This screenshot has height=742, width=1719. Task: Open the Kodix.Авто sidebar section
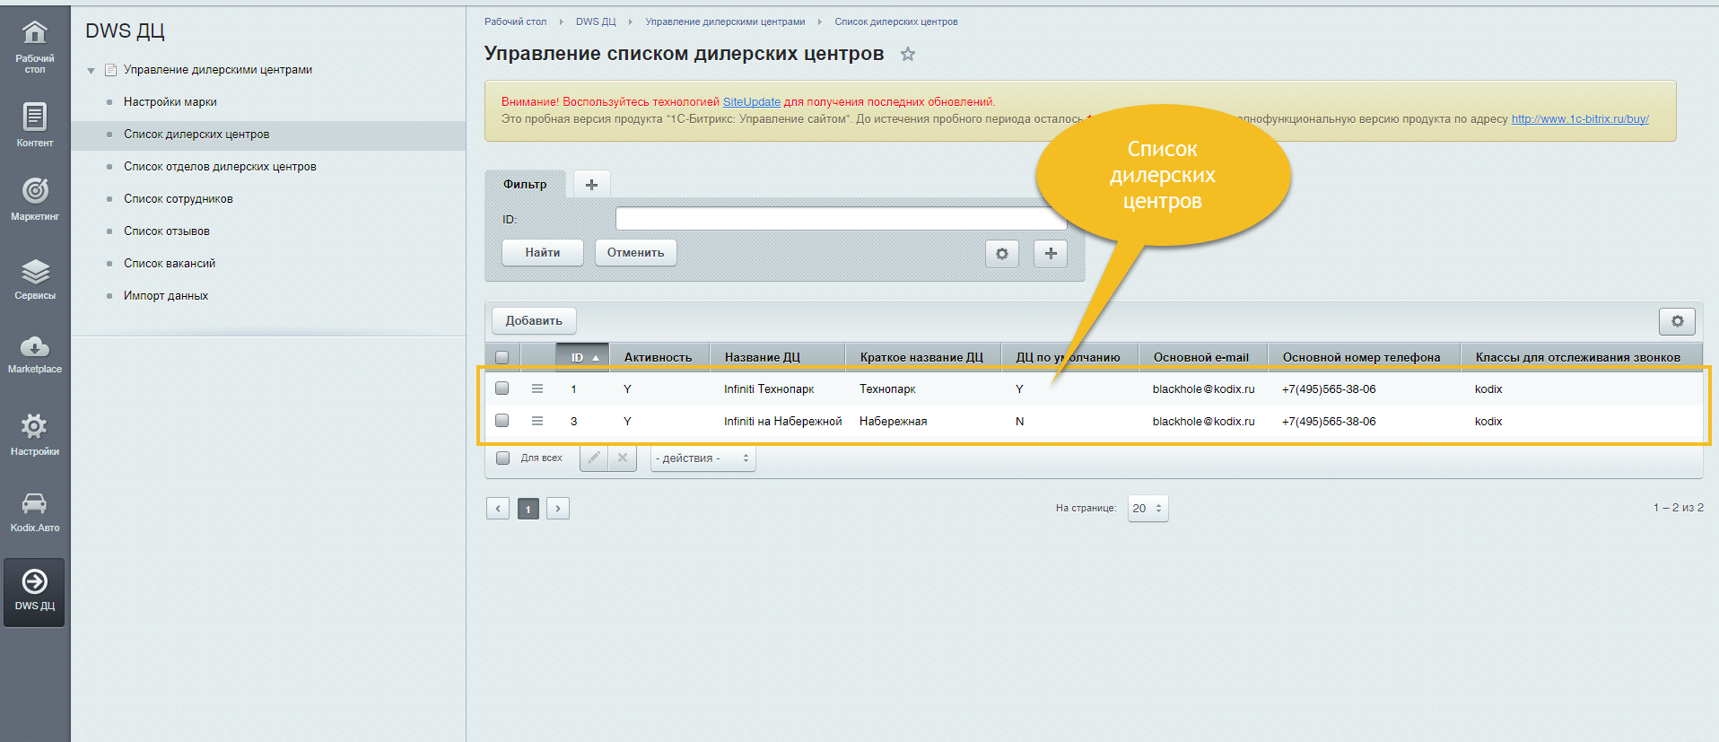click(35, 511)
